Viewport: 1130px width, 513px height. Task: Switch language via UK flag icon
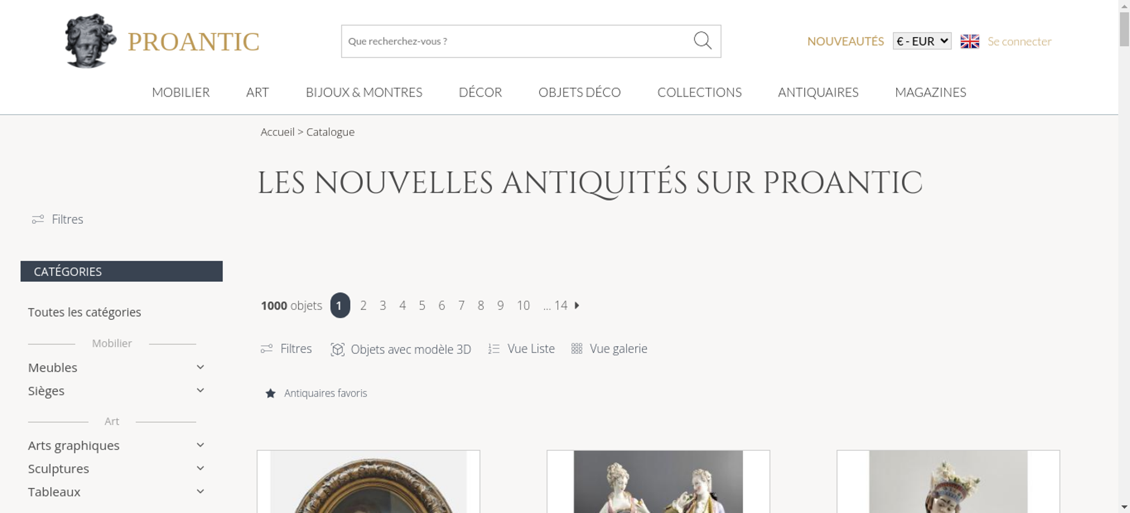click(970, 41)
